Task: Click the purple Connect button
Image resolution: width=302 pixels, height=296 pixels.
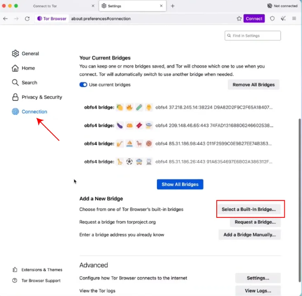Action: [254, 18]
